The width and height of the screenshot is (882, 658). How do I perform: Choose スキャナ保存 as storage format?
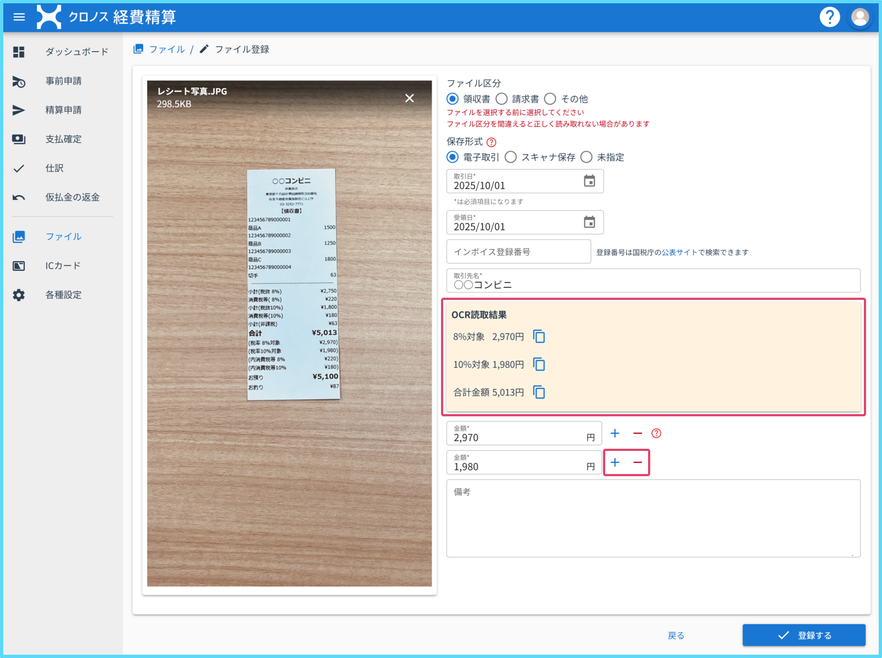point(511,157)
